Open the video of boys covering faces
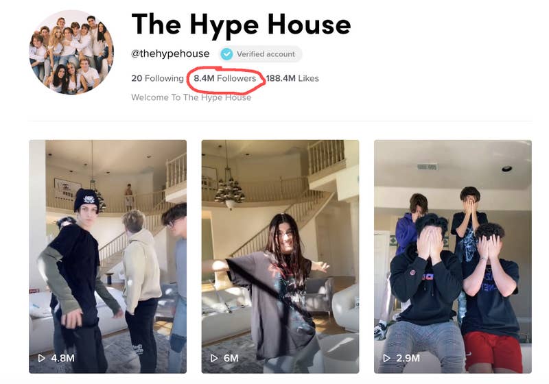This screenshot has height=384, width=549. coord(453,256)
